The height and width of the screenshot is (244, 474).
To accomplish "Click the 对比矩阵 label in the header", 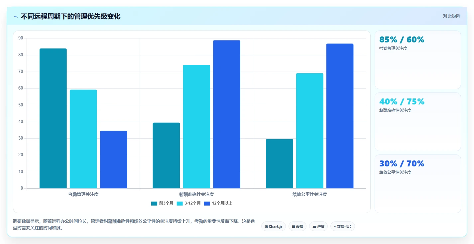I will (451, 16).
